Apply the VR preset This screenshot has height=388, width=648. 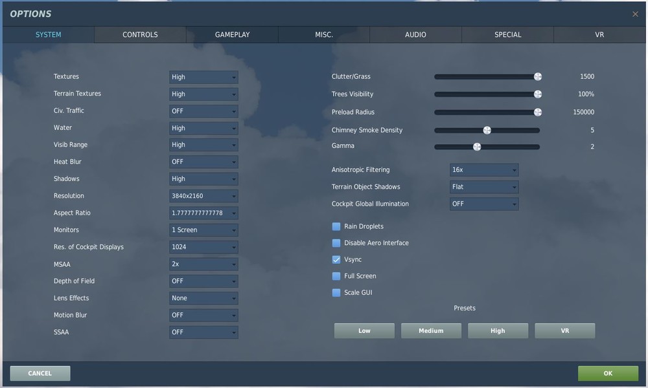pos(565,330)
